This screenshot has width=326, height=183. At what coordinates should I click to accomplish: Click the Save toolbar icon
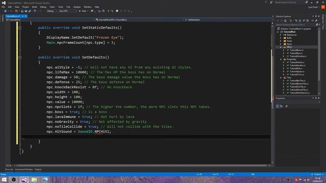pos(26,11)
